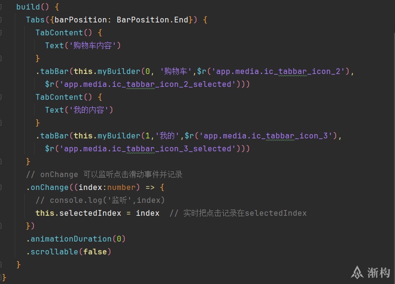
Task: Place cursor on this.selectedIndex assignment
Action: 98,213
